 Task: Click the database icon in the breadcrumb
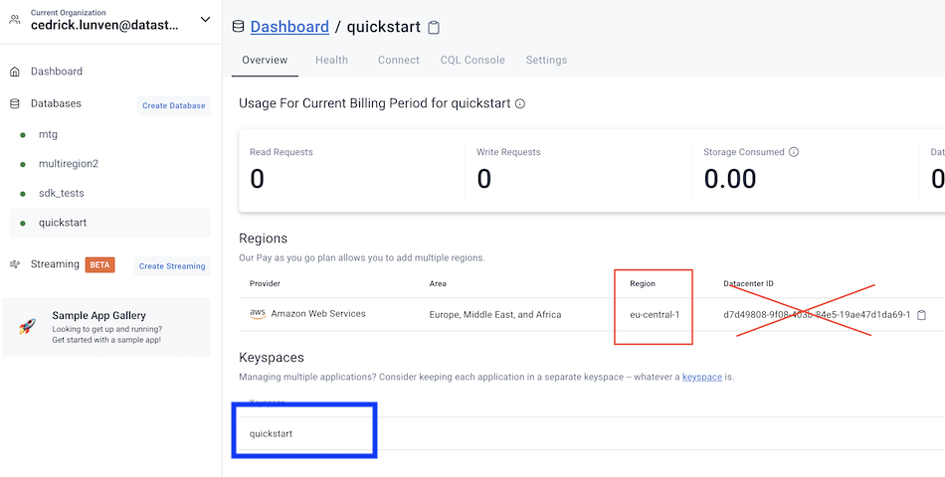[239, 27]
